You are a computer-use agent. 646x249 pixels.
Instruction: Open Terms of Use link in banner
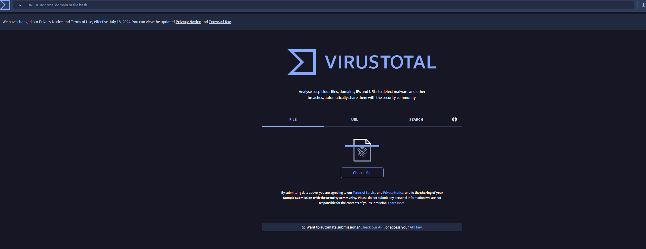pyautogui.click(x=220, y=22)
